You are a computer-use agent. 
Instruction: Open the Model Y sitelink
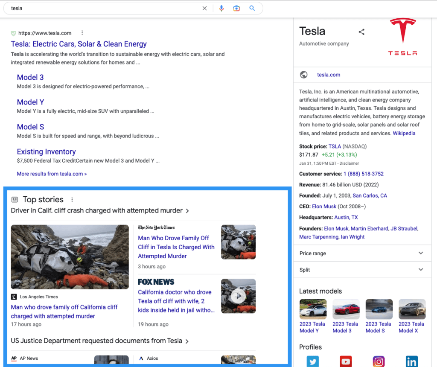click(x=30, y=102)
